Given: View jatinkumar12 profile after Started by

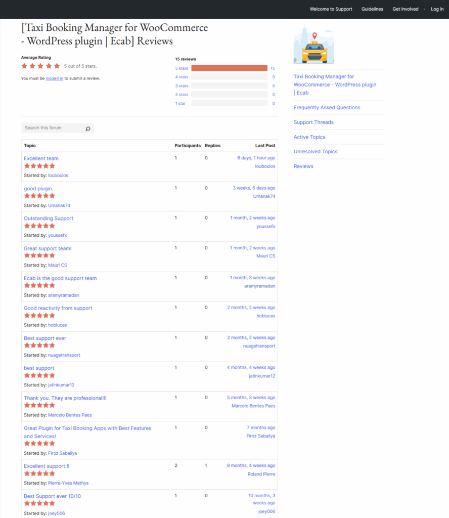Looking at the screenshot, I should (61, 385).
